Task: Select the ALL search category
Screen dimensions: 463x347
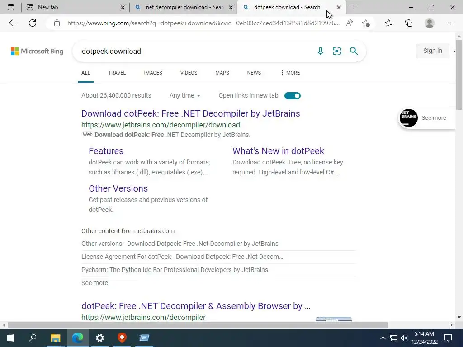Action: (85, 73)
